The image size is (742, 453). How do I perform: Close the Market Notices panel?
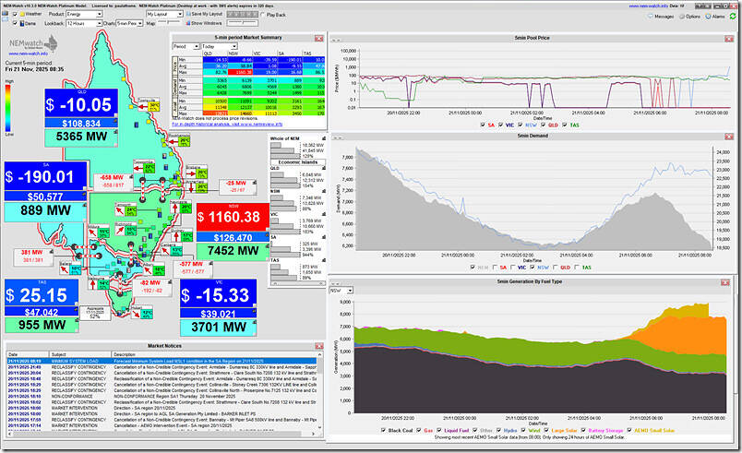pos(319,347)
